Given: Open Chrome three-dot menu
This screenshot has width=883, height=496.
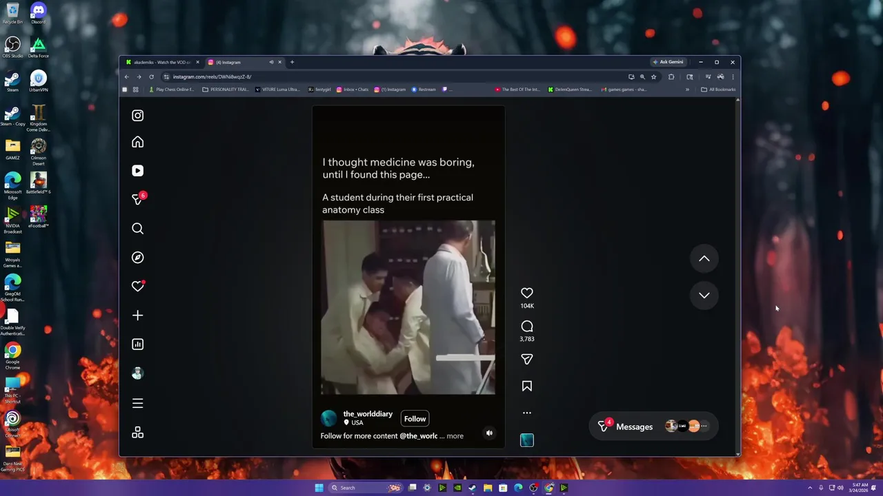Looking at the screenshot, I should pyautogui.click(x=733, y=77).
